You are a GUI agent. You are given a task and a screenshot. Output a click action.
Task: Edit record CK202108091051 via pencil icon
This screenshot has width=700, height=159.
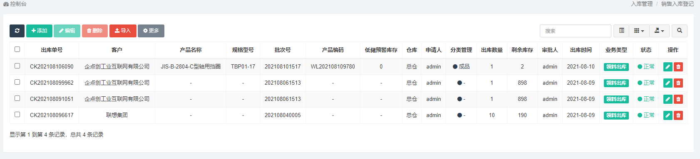pyautogui.click(x=668, y=99)
